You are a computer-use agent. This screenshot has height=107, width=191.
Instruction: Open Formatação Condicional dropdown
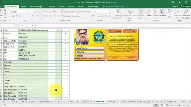coord(118,14)
